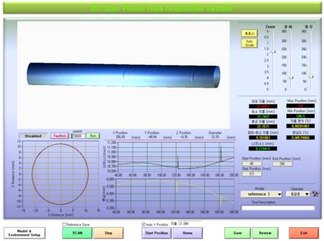This screenshot has width=324, height=241.
Task: Click the End Position [mm] input field
Action: tap(282, 164)
